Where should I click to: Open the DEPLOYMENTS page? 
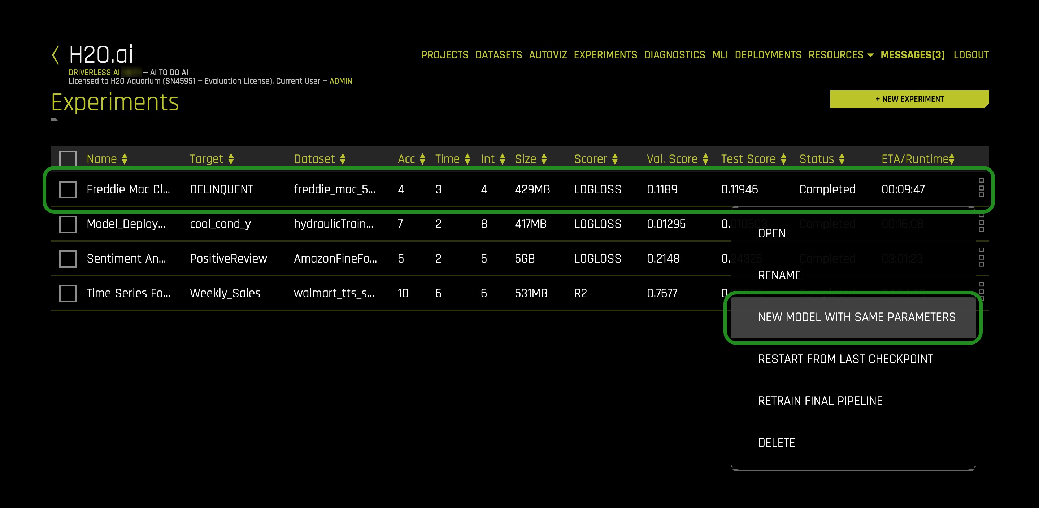[768, 55]
